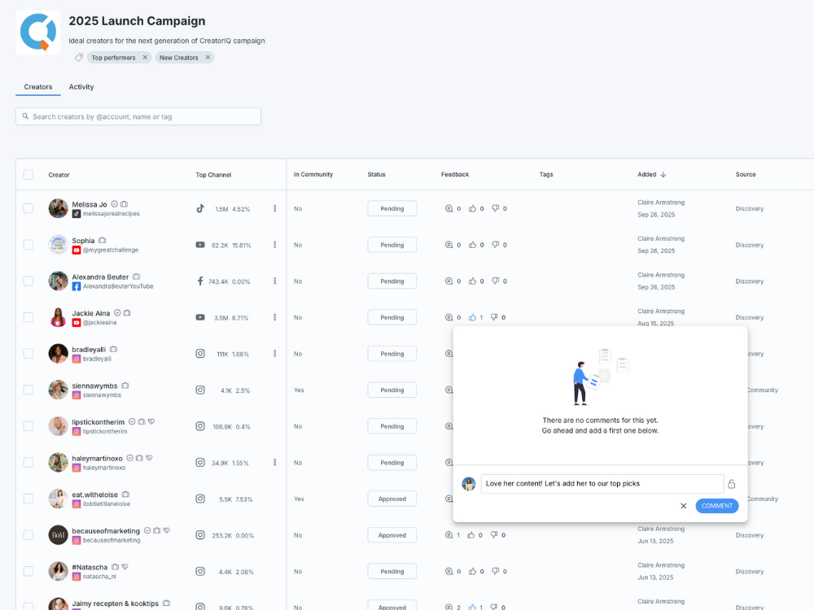Click the YouTube icon on Sophia's row
814x610 pixels.
200,245
